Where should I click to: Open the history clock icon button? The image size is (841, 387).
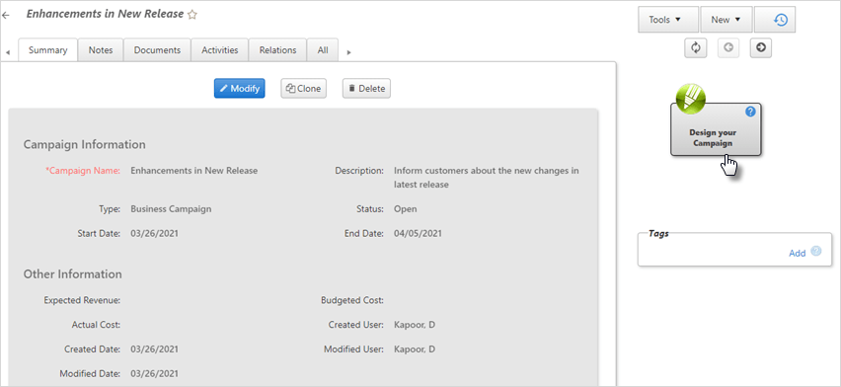(775, 20)
